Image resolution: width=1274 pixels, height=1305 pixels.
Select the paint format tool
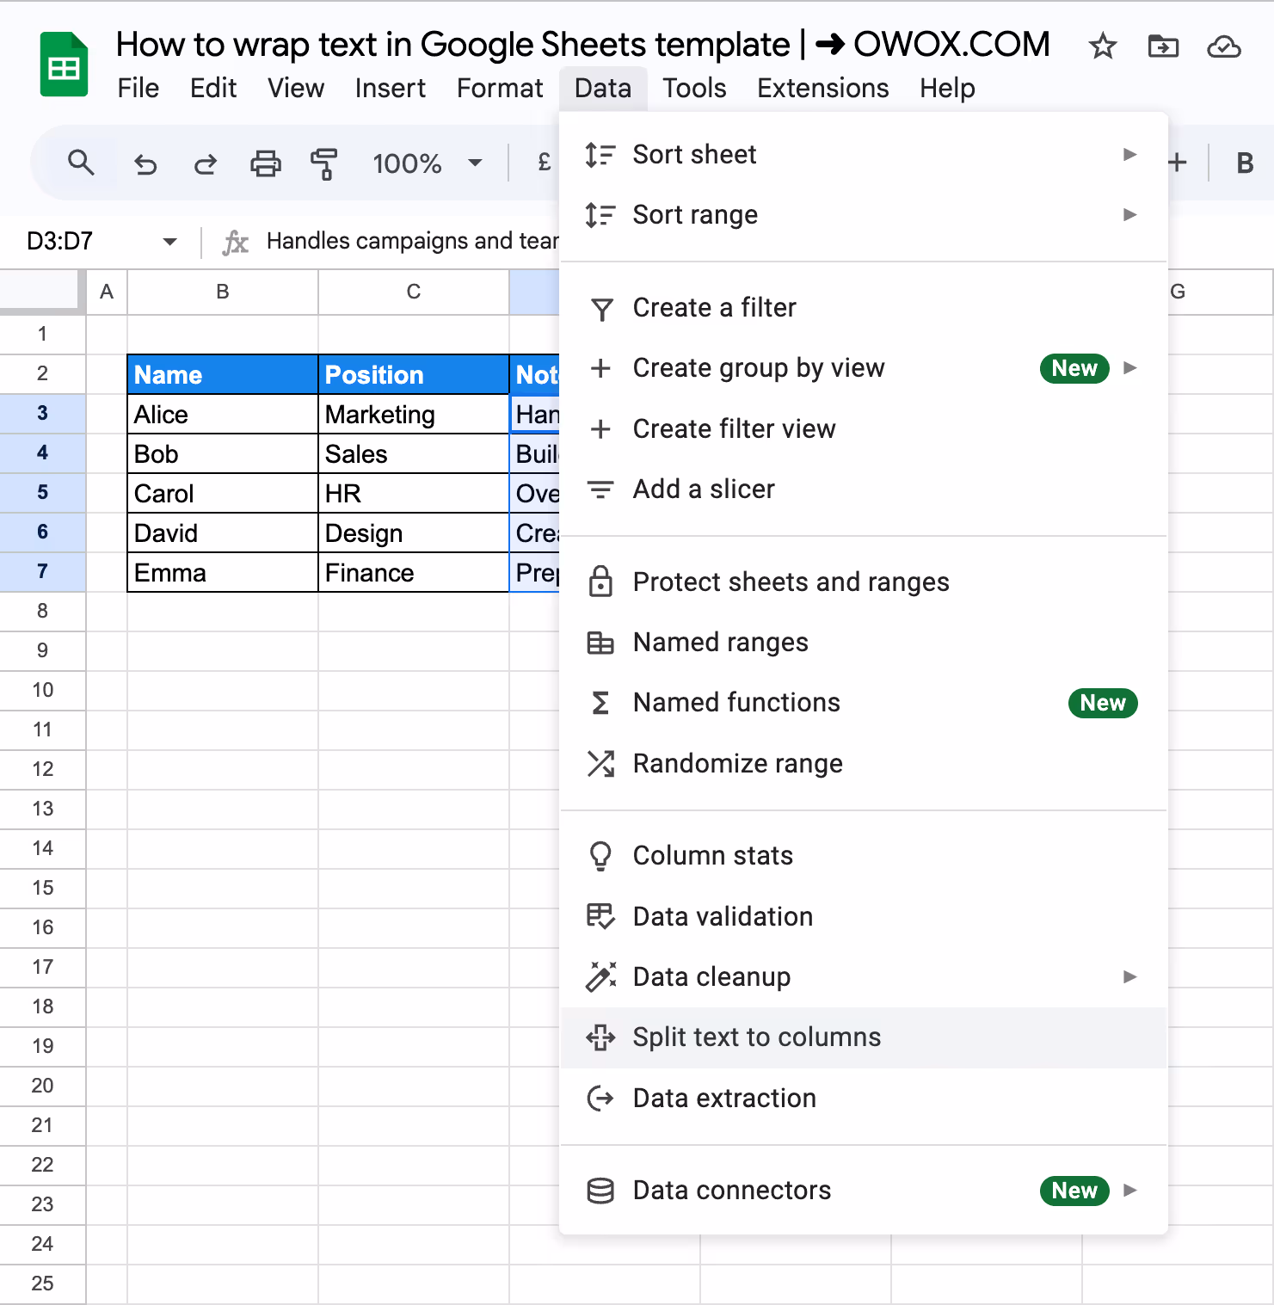point(324,163)
